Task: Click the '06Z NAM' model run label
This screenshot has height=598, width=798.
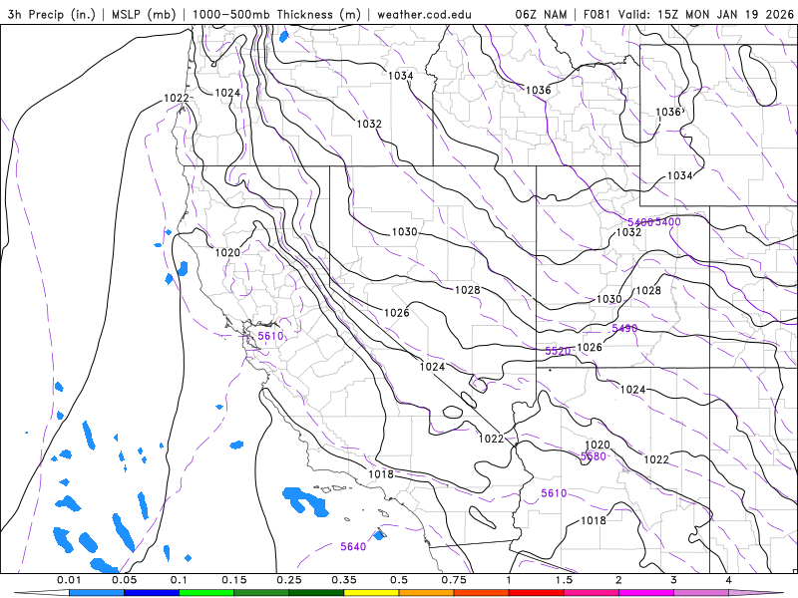Action: click(x=541, y=14)
